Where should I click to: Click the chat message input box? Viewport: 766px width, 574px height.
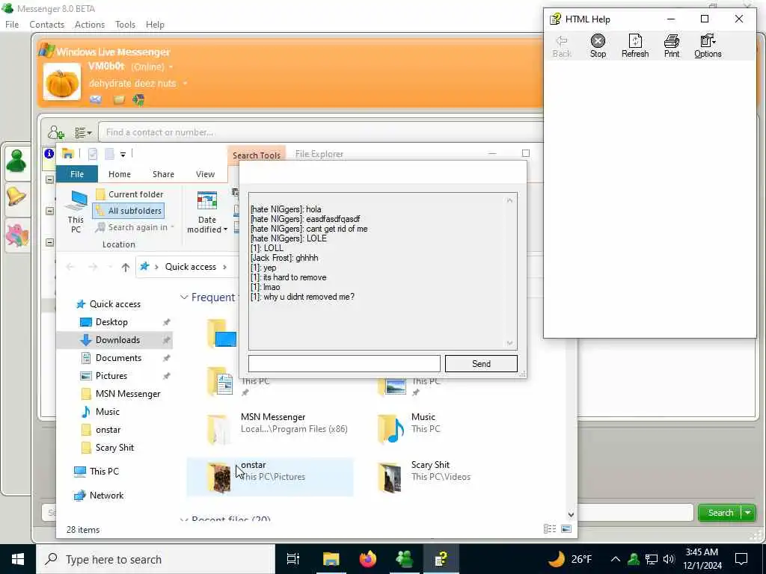344,364
